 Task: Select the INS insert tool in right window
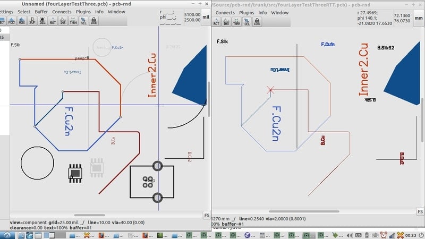(226, 22)
